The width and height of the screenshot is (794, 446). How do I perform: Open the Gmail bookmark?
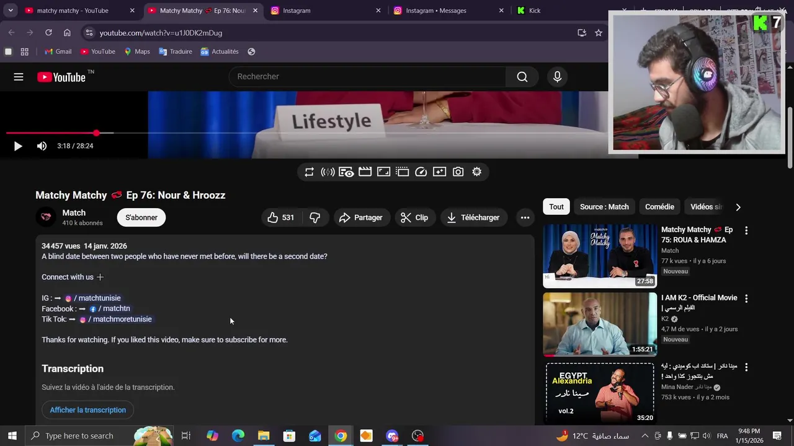(x=58, y=51)
